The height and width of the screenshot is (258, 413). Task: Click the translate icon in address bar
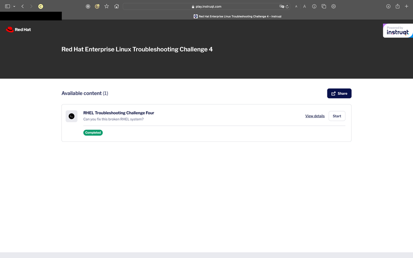click(281, 7)
